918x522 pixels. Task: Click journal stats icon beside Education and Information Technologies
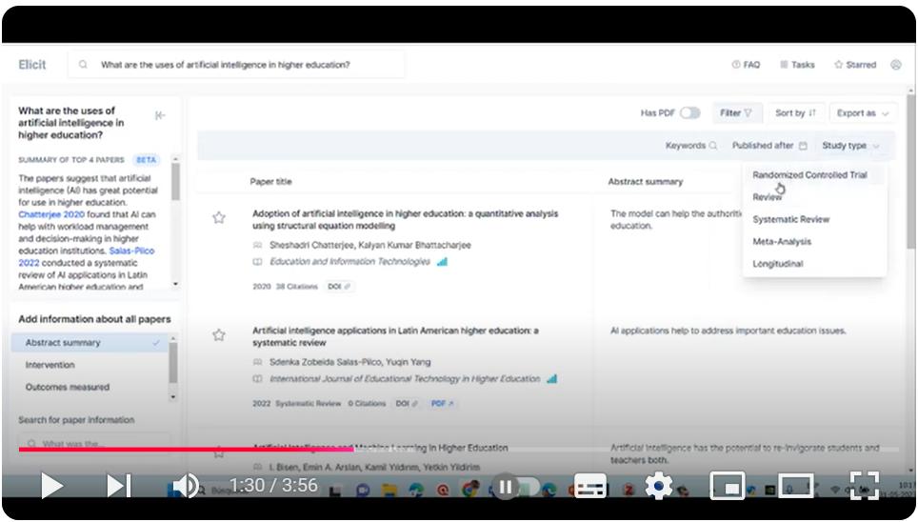coord(442,261)
